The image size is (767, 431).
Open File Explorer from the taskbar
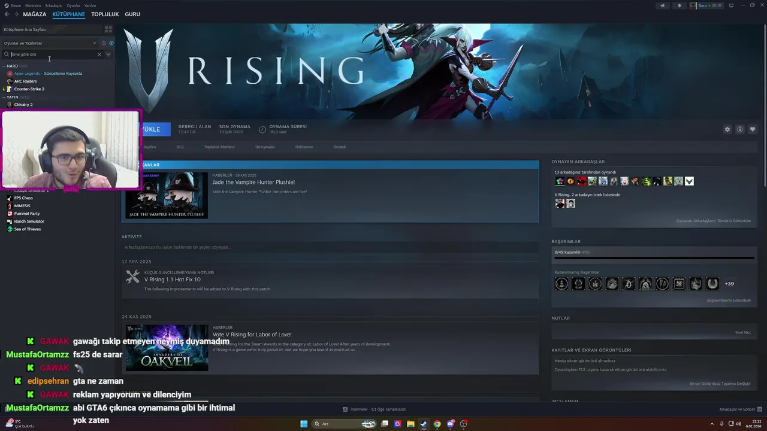410,424
